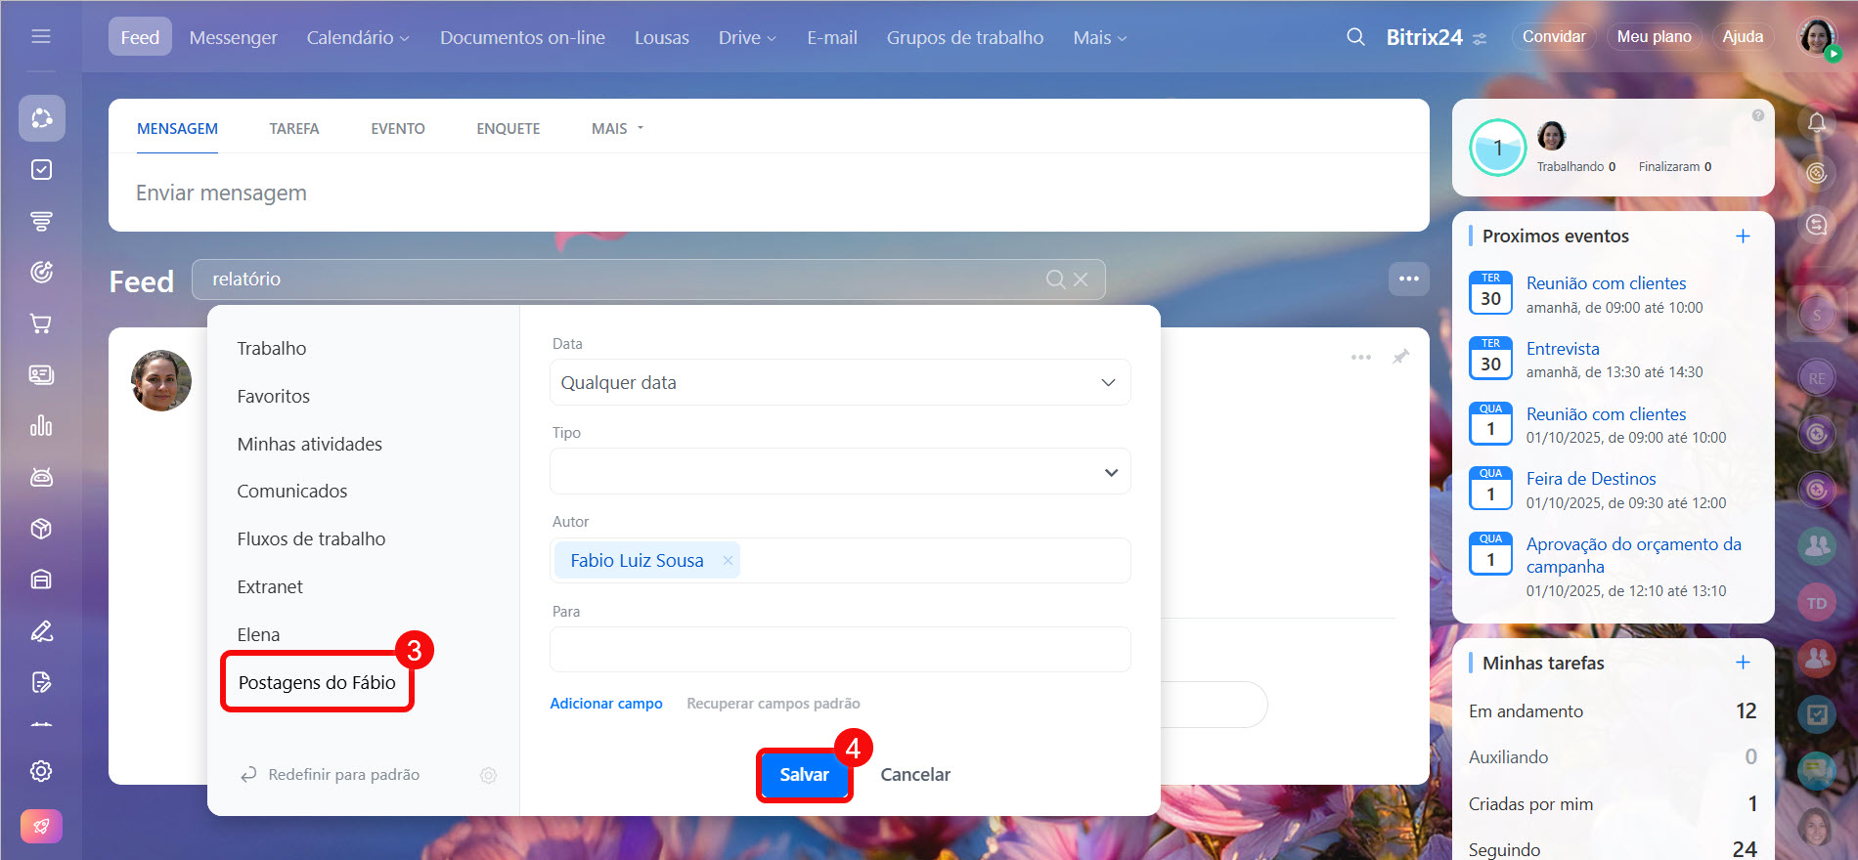Click the Para input field

pyautogui.click(x=839, y=650)
